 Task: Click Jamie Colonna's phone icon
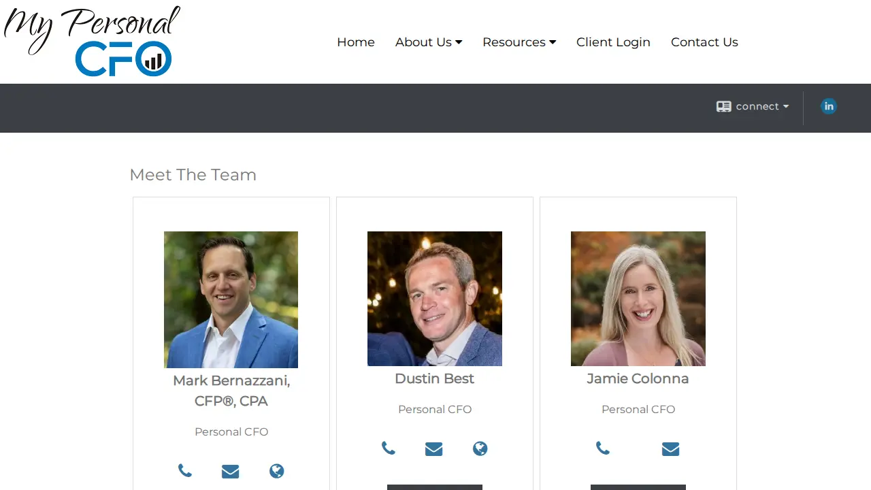[603, 448]
